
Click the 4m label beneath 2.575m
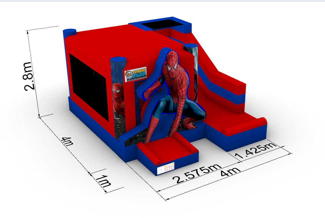[x=231, y=171]
